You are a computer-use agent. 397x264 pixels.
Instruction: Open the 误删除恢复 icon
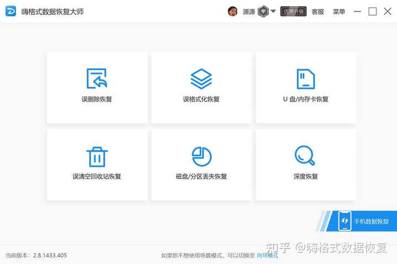click(x=96, y=78)
